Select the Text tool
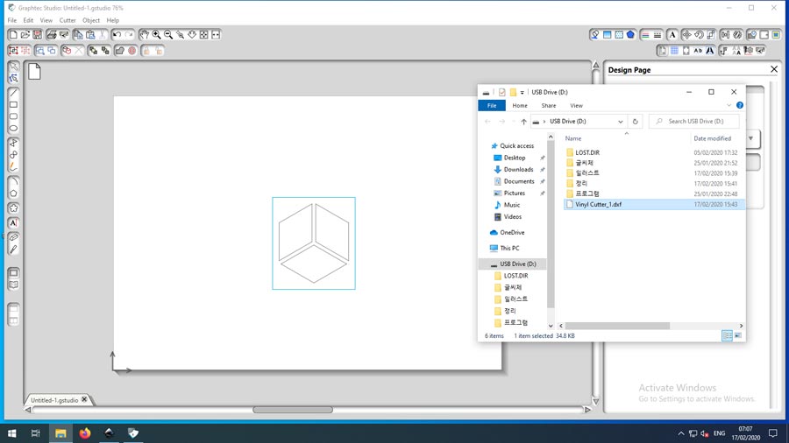Screen dimensions: 789x443 13,222
